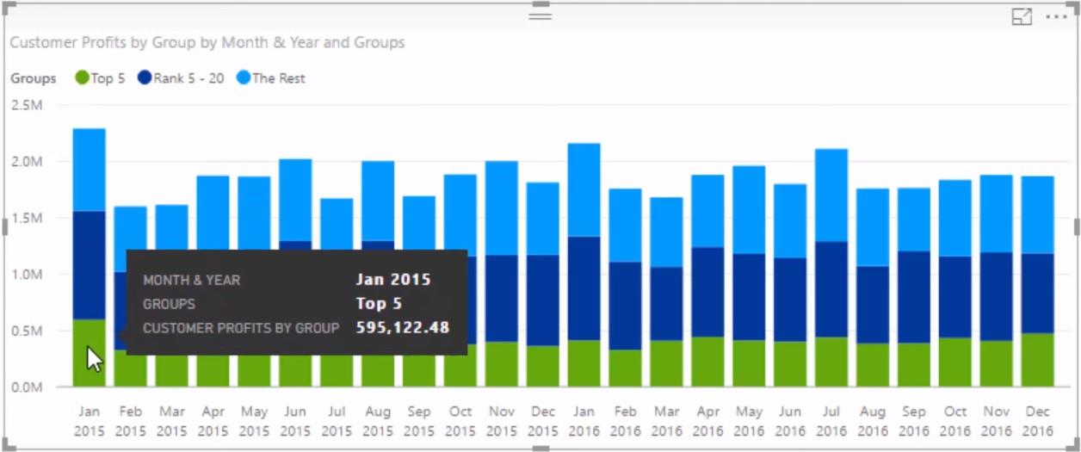
Task: Open Focus mode for the chart
Action: (1022, 17)
